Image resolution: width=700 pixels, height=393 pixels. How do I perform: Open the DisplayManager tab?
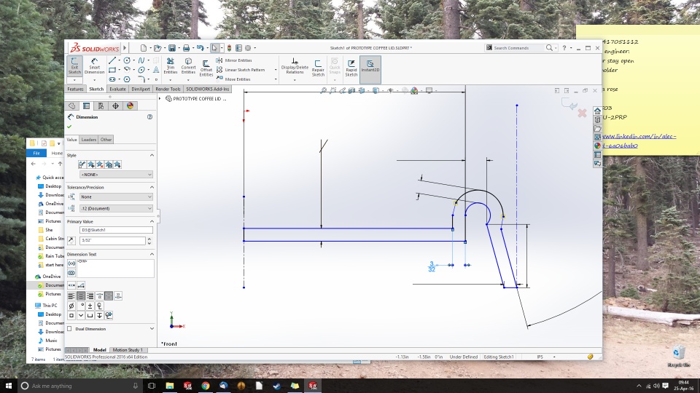[x=130, y=106]
